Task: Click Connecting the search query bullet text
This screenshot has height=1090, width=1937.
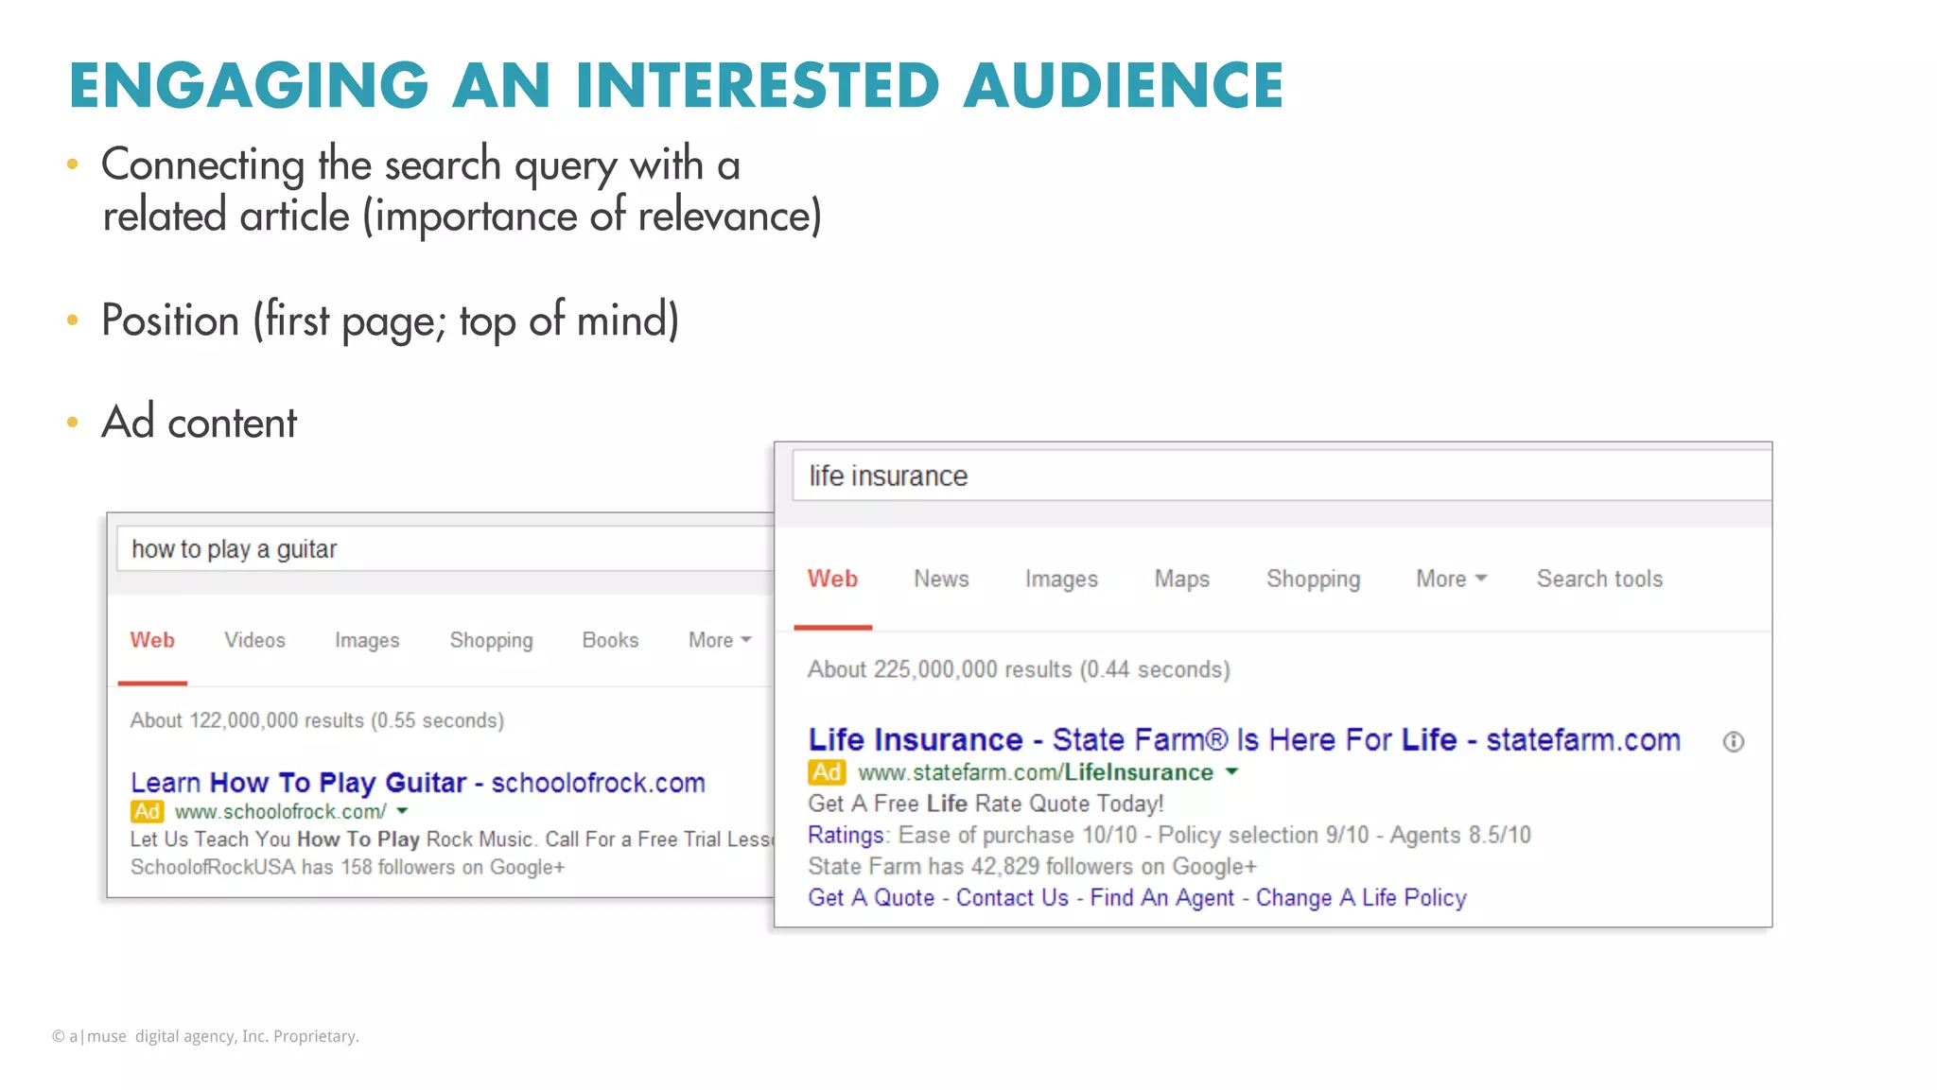Action: coord(462,189)
